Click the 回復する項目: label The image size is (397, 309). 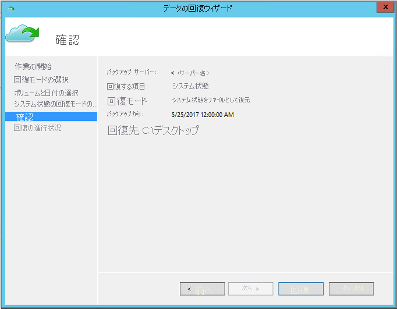tap(127, 87)
